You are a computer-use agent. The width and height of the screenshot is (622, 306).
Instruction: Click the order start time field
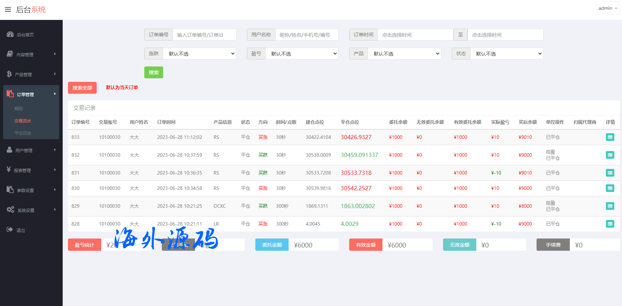pos(415,35)
